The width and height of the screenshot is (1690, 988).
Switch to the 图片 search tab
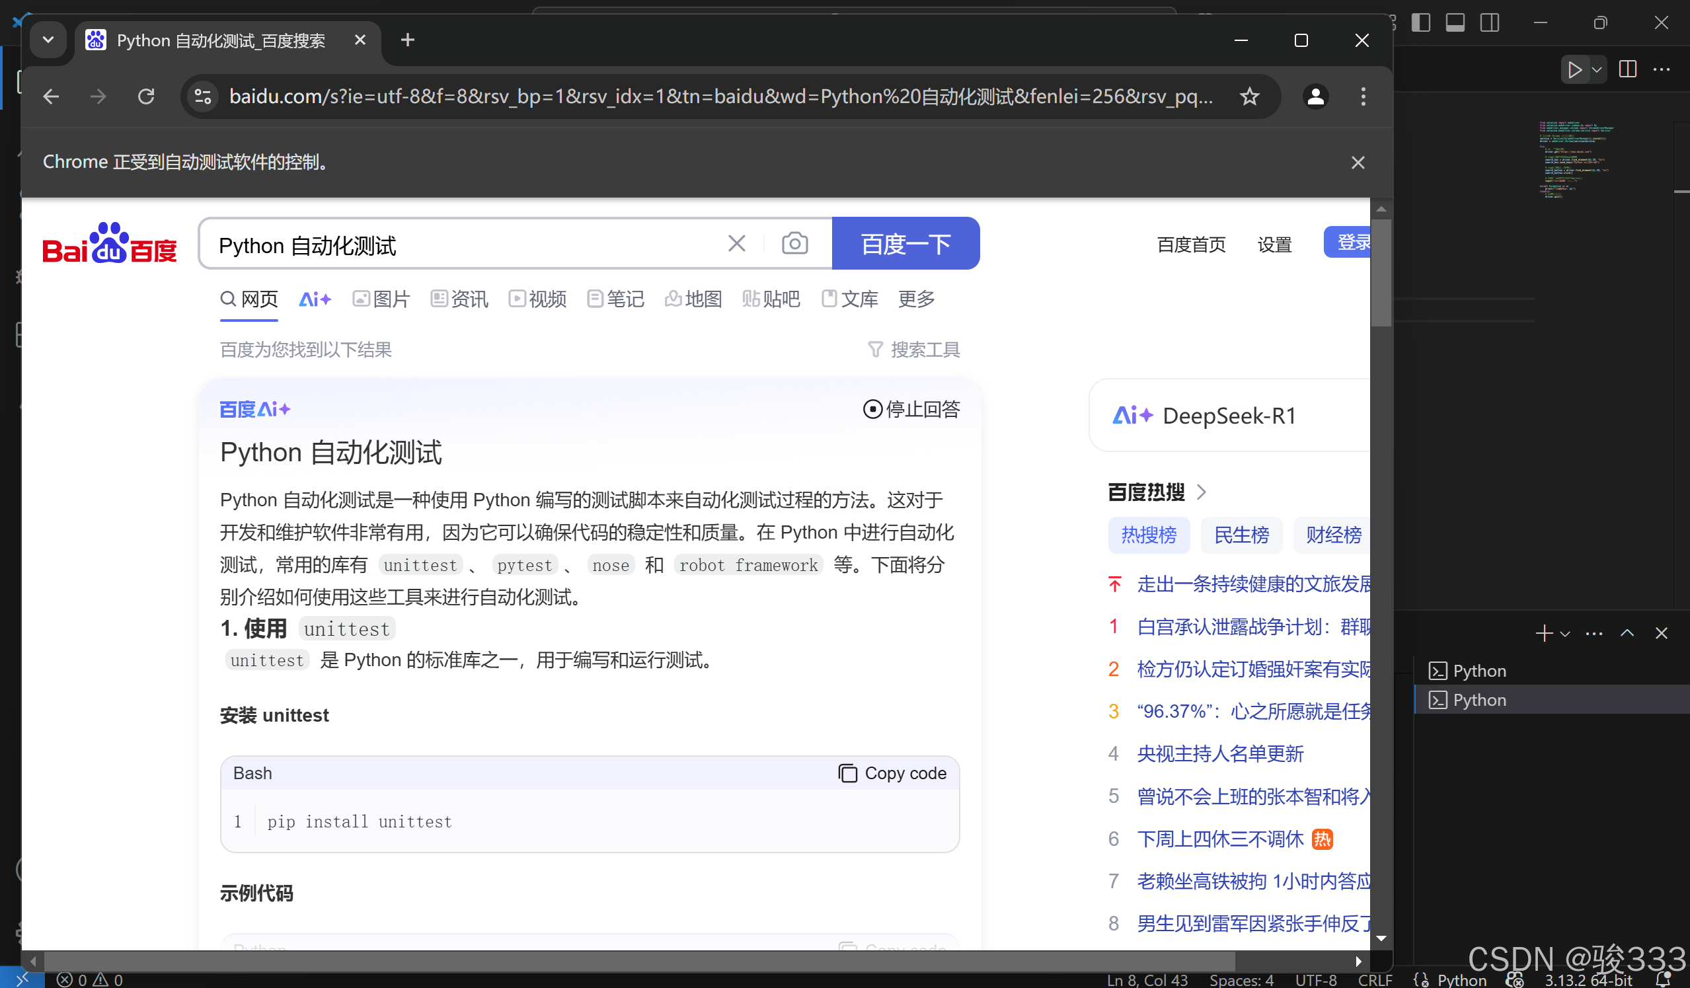coord(379,299)
